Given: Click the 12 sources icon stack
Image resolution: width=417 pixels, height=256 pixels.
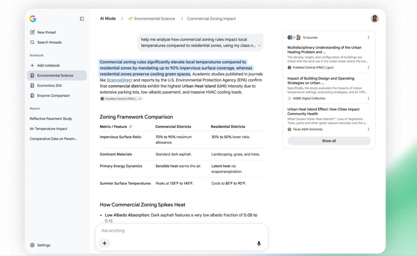Looking at the screenshot, I should coord(294,38).
